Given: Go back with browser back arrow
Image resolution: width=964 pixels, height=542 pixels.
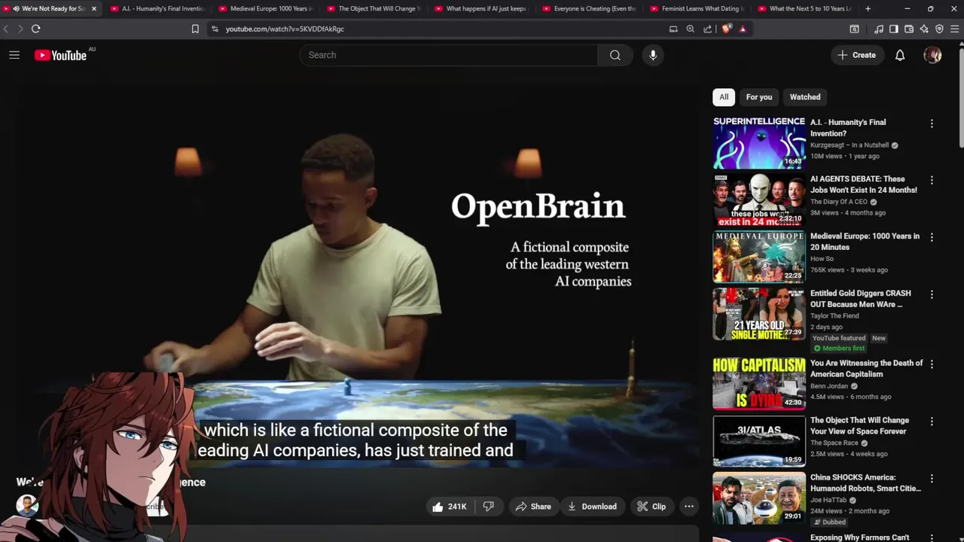Looking at the screenshot, I should pos(6,29).
